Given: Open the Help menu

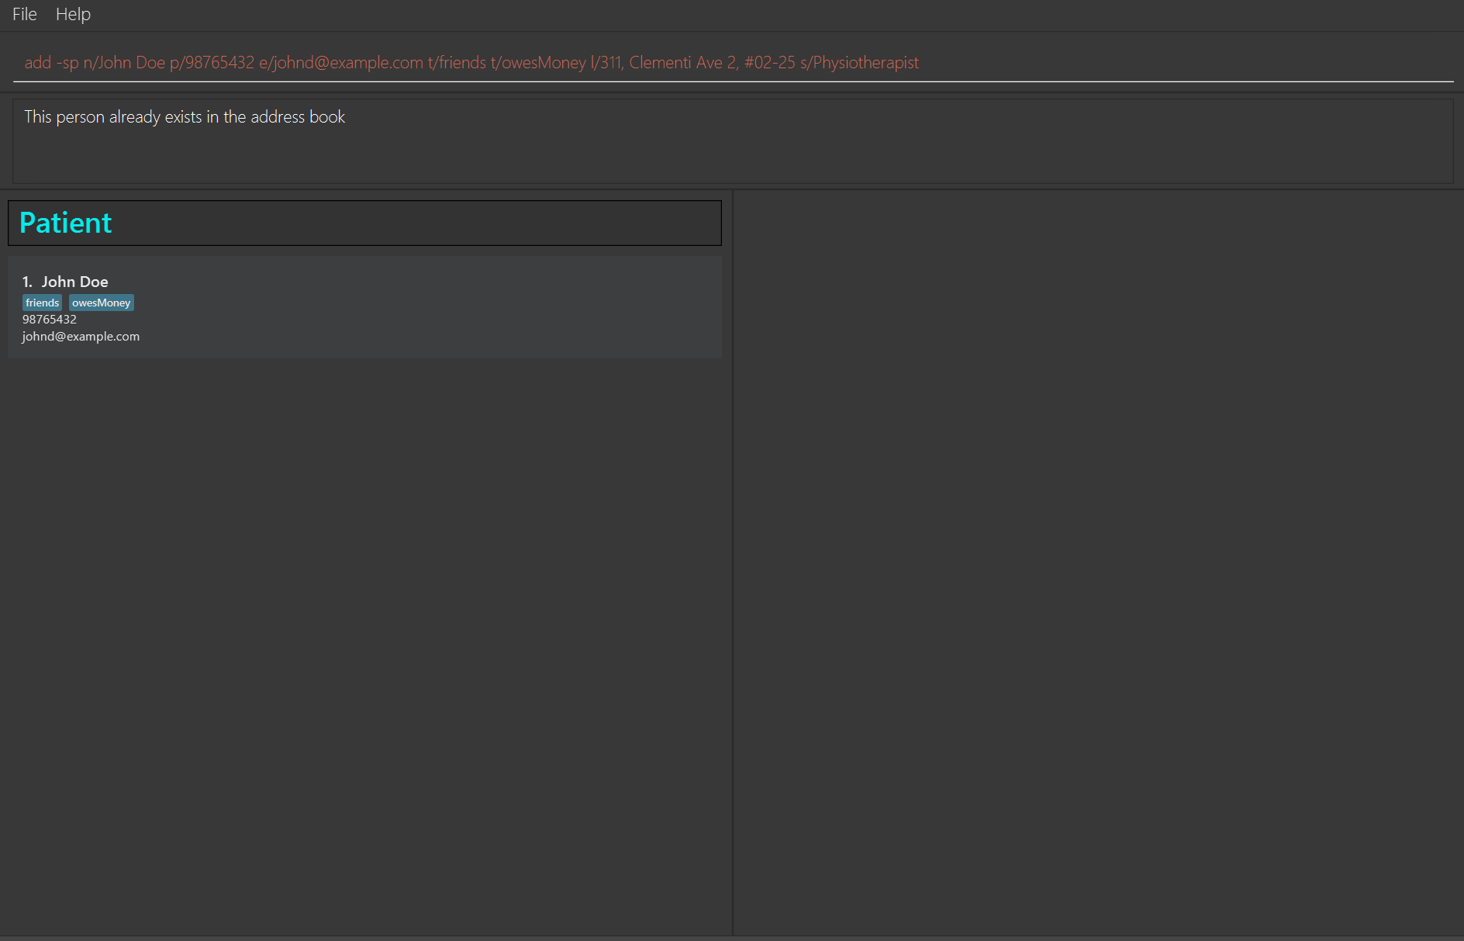Looking at the screenshot, I should pos(73,14).
